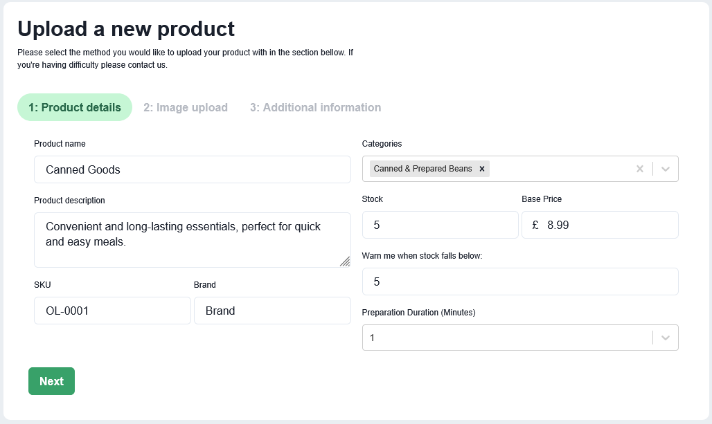Focus the Product name field
The image size is (712, 424).
(x=192, y=169)
